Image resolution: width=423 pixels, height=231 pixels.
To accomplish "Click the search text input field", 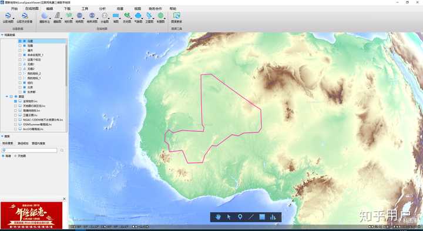I will tap(29, 150).
